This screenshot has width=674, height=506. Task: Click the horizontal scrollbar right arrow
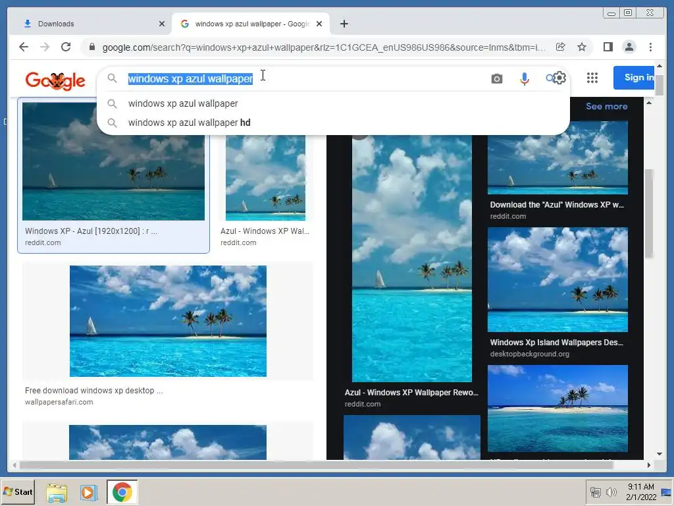(x=648, y=465)
